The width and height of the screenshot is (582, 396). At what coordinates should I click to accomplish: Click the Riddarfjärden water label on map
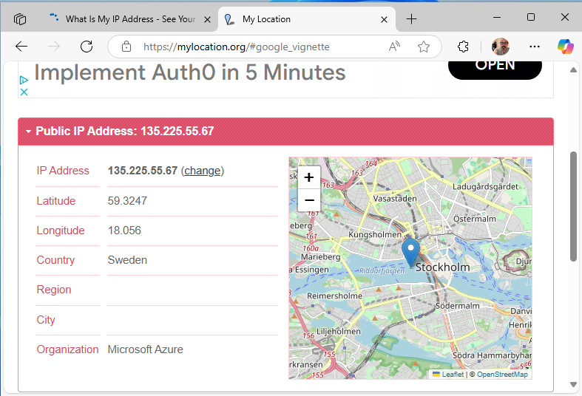click(382, 270)
